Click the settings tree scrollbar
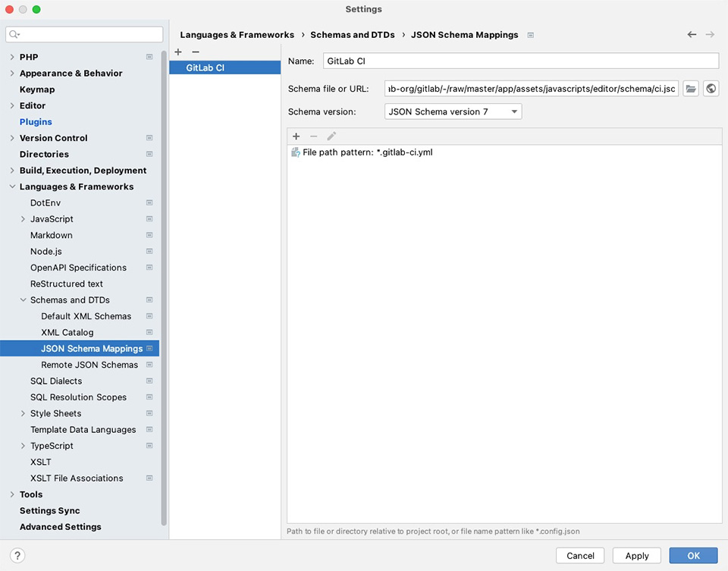This screenshot has height=571, width=728. coord(164,288)
